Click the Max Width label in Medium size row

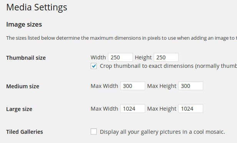click(x=104, y=86)
